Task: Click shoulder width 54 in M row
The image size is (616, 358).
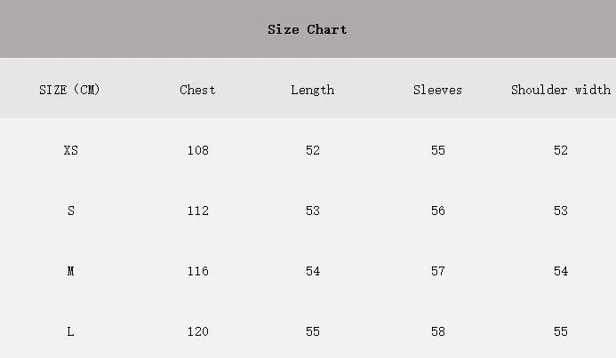Action: pyautogui.click(x=561, y=271)
